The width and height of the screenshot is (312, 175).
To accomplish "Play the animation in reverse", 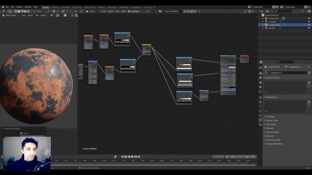I will pyautogui.click(x=129, y=157).
